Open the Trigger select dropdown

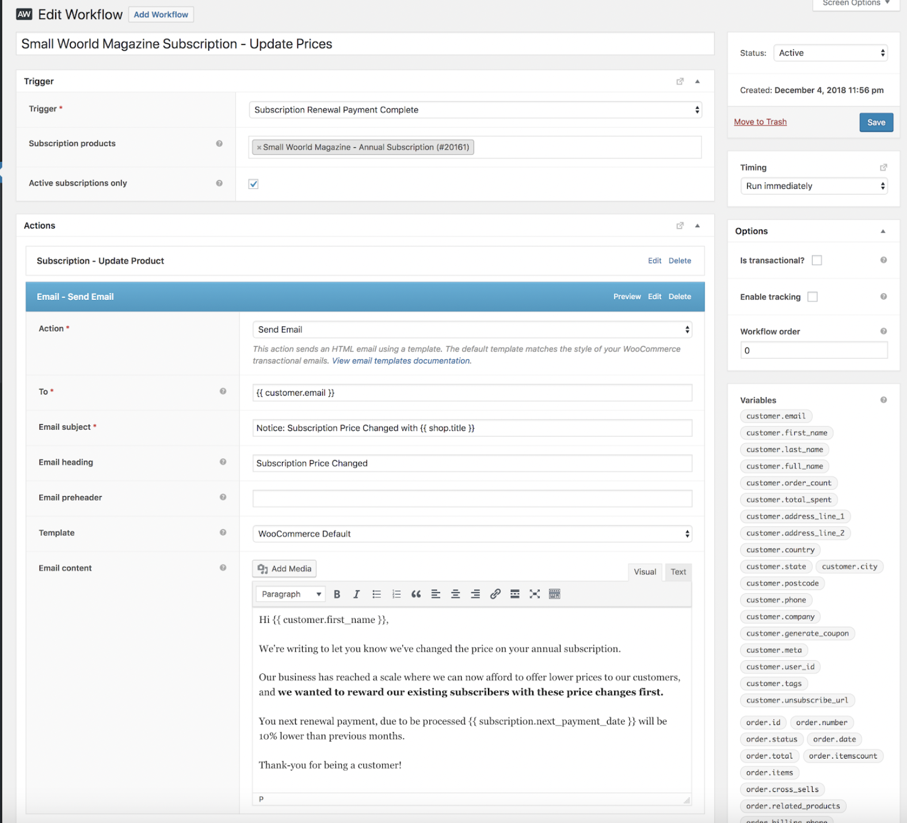click(475, 110)
